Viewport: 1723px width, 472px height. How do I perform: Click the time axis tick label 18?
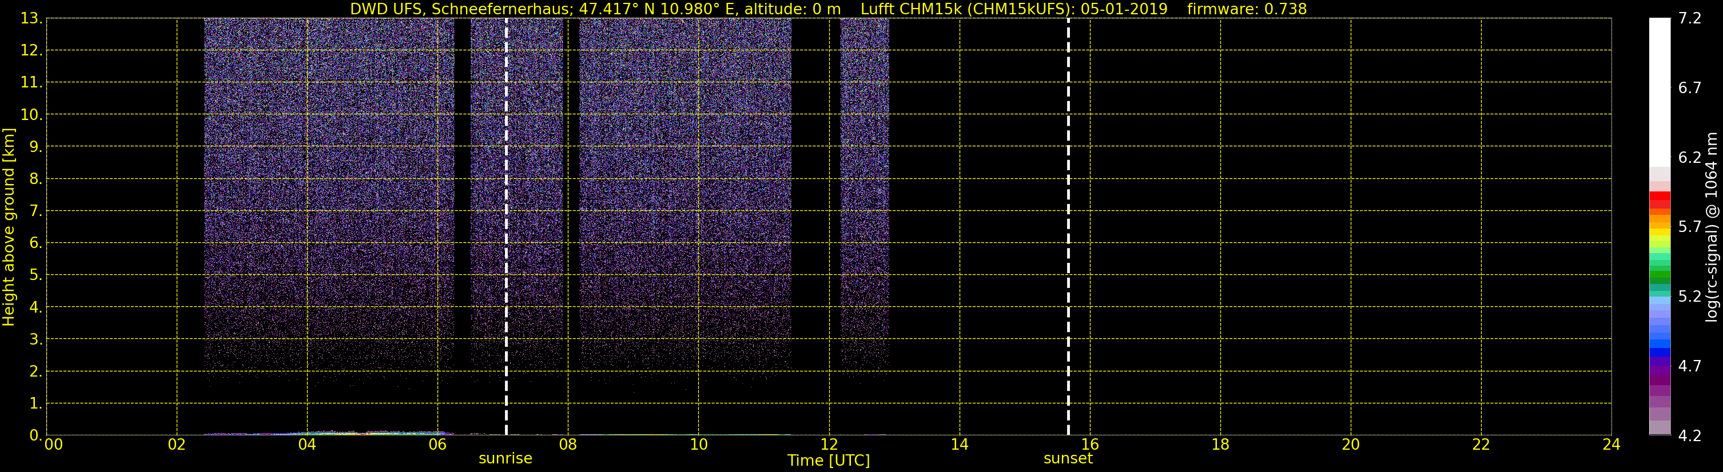1220,445
